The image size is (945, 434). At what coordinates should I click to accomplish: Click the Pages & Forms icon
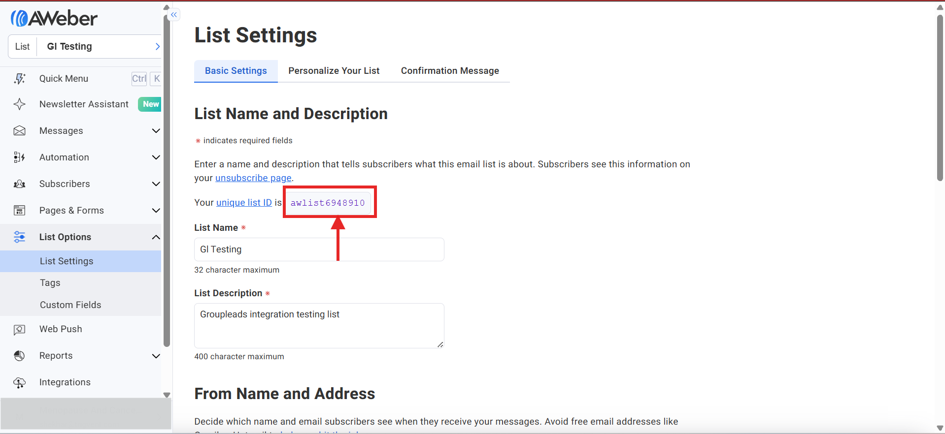(20, 211)
